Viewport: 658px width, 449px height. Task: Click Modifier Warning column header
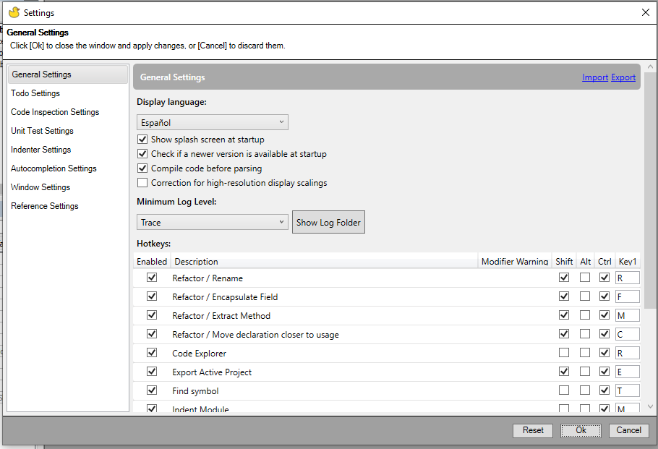tap(515, 262)
